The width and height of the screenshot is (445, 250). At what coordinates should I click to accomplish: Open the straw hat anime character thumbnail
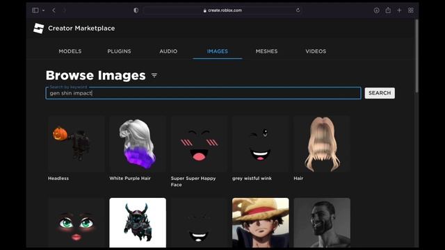click(261, 223)
